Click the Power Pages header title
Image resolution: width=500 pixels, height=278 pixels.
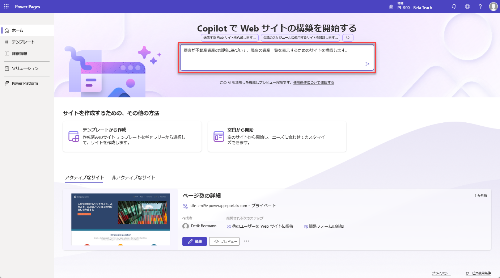click(27, 7)
